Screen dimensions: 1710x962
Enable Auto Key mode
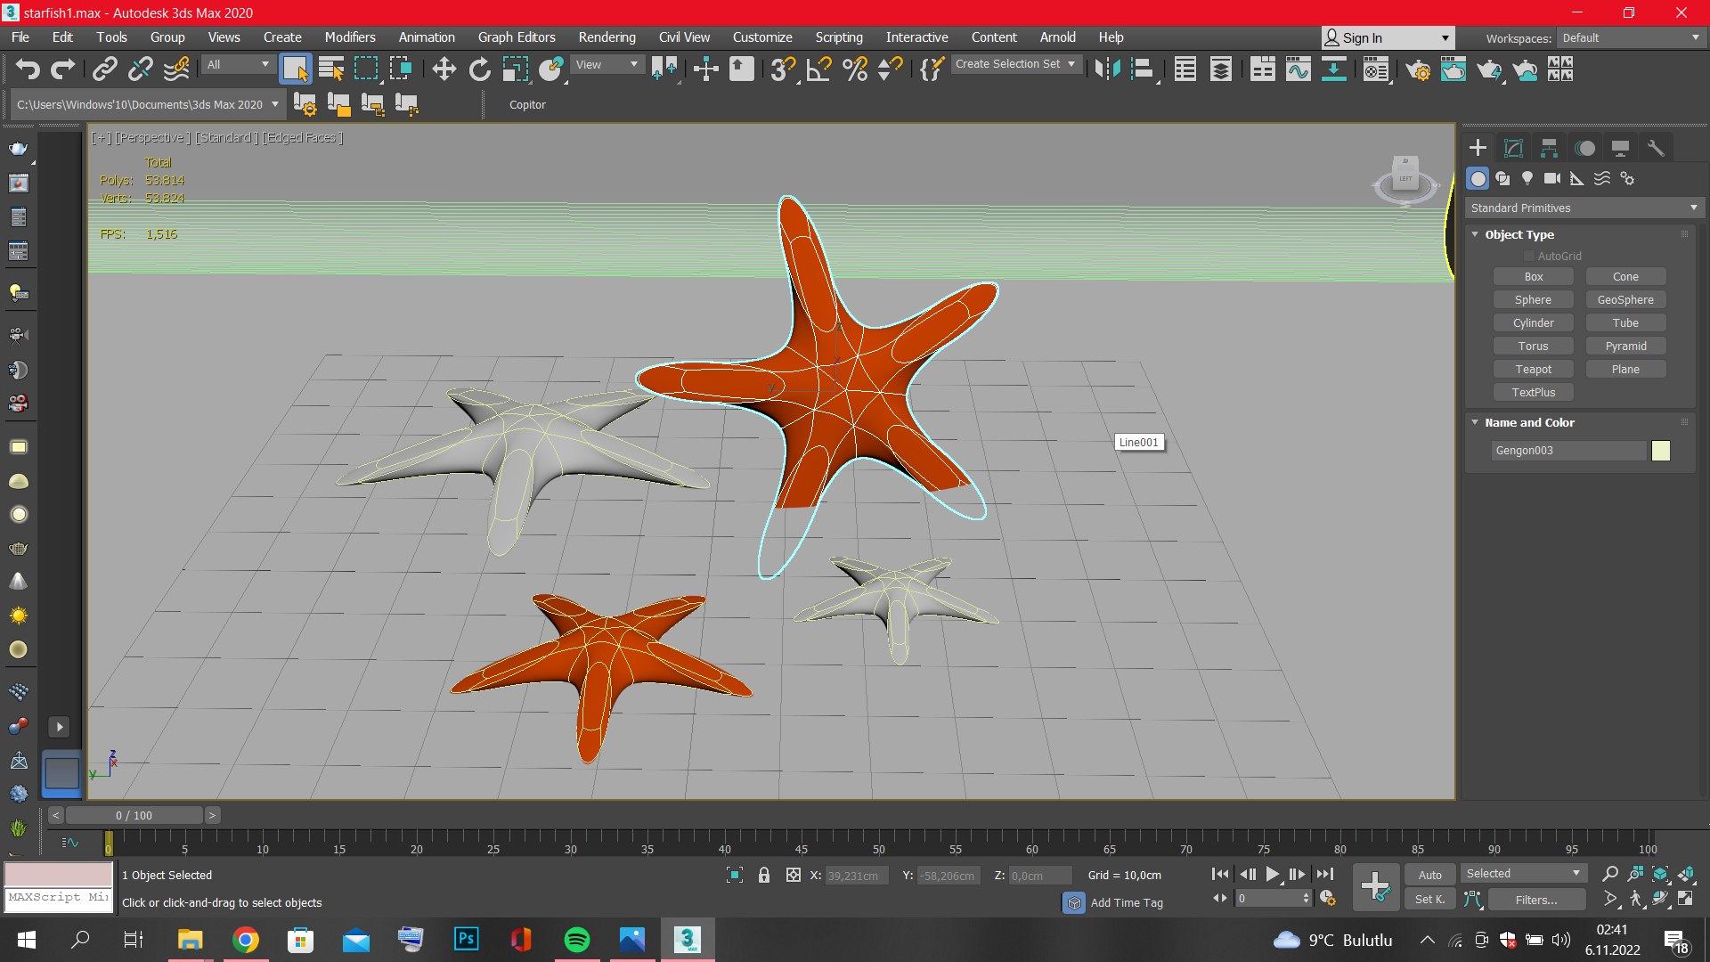1429,875
